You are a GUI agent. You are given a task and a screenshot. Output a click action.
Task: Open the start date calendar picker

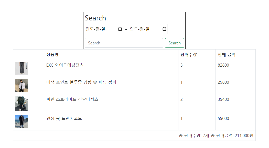click(x=120, y=29)
